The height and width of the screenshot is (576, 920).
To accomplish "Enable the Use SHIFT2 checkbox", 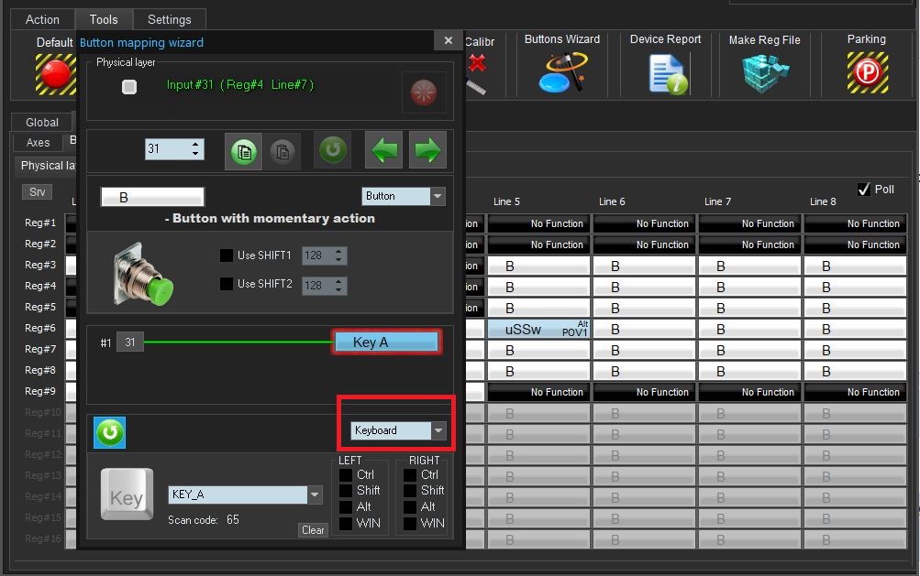I will 227,285.
